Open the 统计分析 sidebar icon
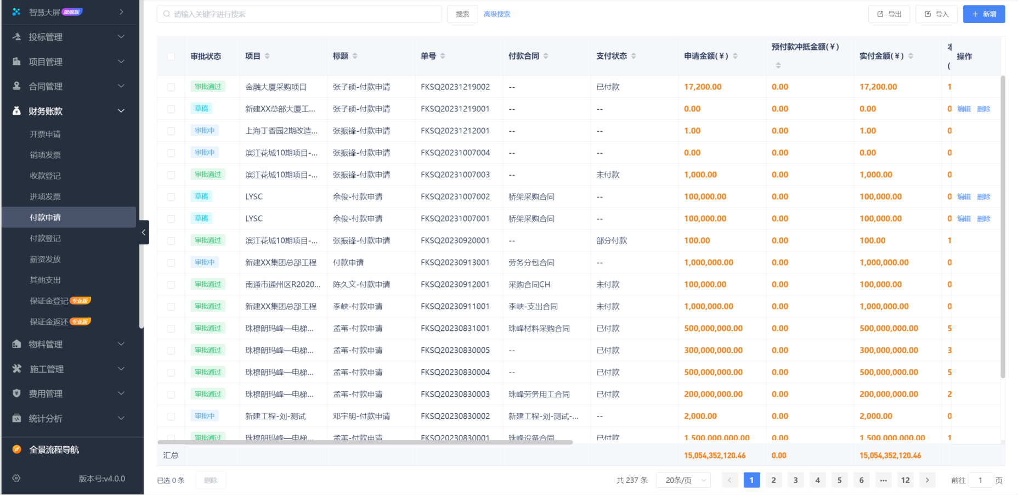The width and height of the screenshot is (1018, 495). pyautogui.click(x=17, y=418)
